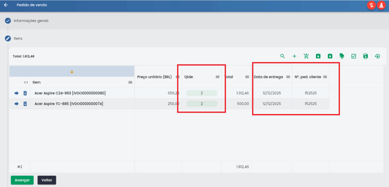Open the Informações gerais step

point(31,20)
